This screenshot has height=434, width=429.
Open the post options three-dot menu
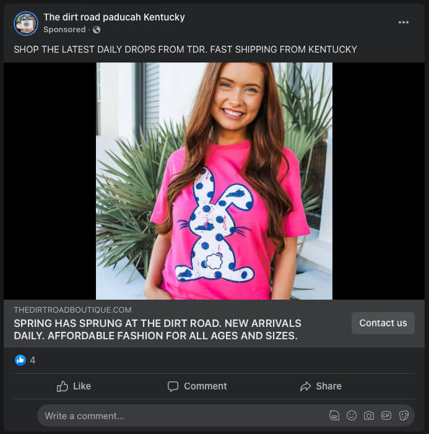(x=404, y=22)
